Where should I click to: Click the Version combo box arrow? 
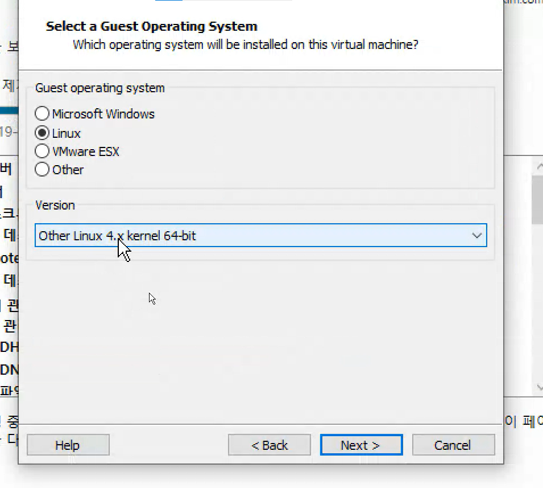point(477,236)
